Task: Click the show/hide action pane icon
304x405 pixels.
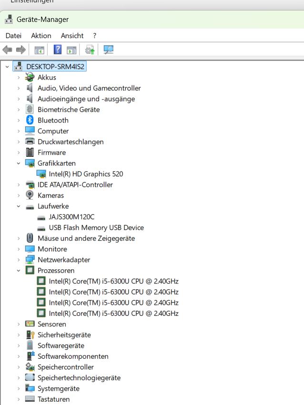Action: click(71, 50)
